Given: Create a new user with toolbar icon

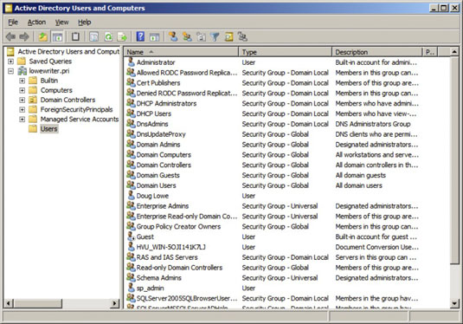Looking at the screenshot, I should click(173, 36).
